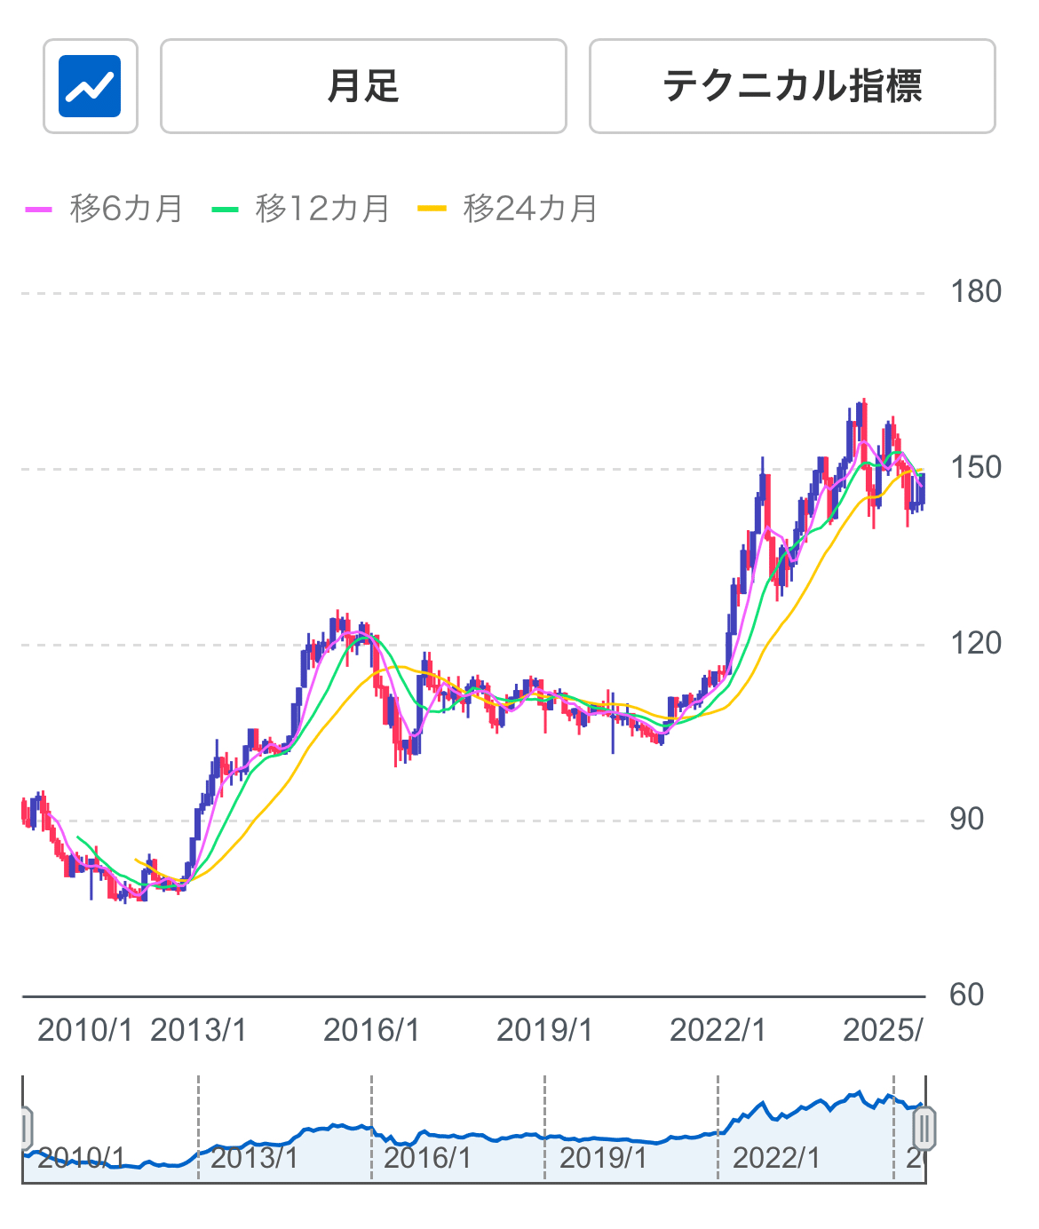Viewport: 1039px width, 1229px height.
Task: Open the 月足 timeframe selector
Action: click(x=361, y=84)
